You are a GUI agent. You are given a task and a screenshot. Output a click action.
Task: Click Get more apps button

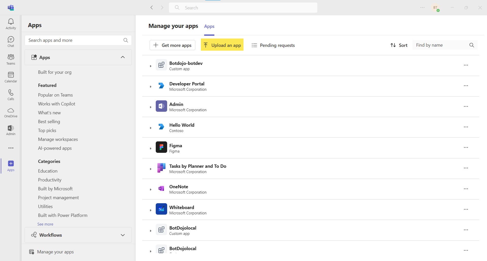[x=172, y=45]
